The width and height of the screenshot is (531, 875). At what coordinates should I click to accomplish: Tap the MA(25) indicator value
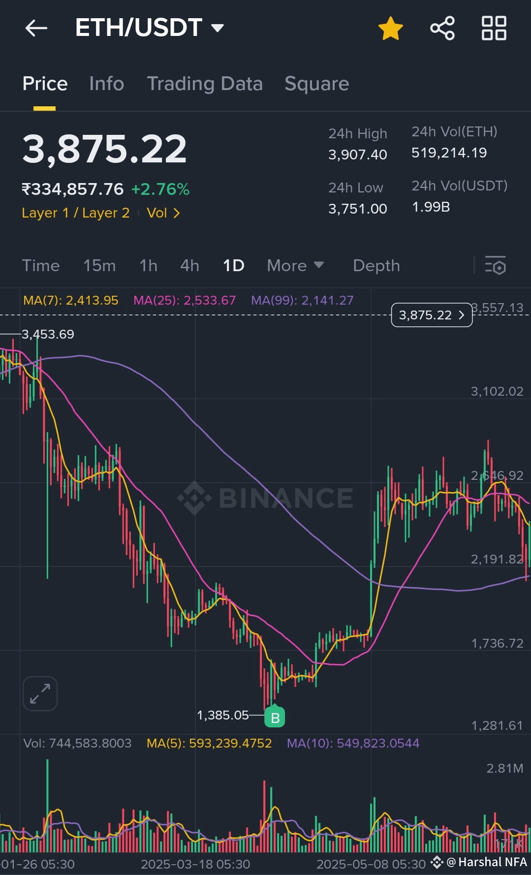click(185, 300)
